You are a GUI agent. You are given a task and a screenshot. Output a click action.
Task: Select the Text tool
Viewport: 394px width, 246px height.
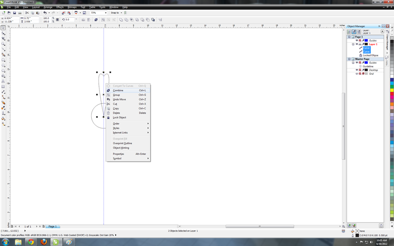point(3,81)
